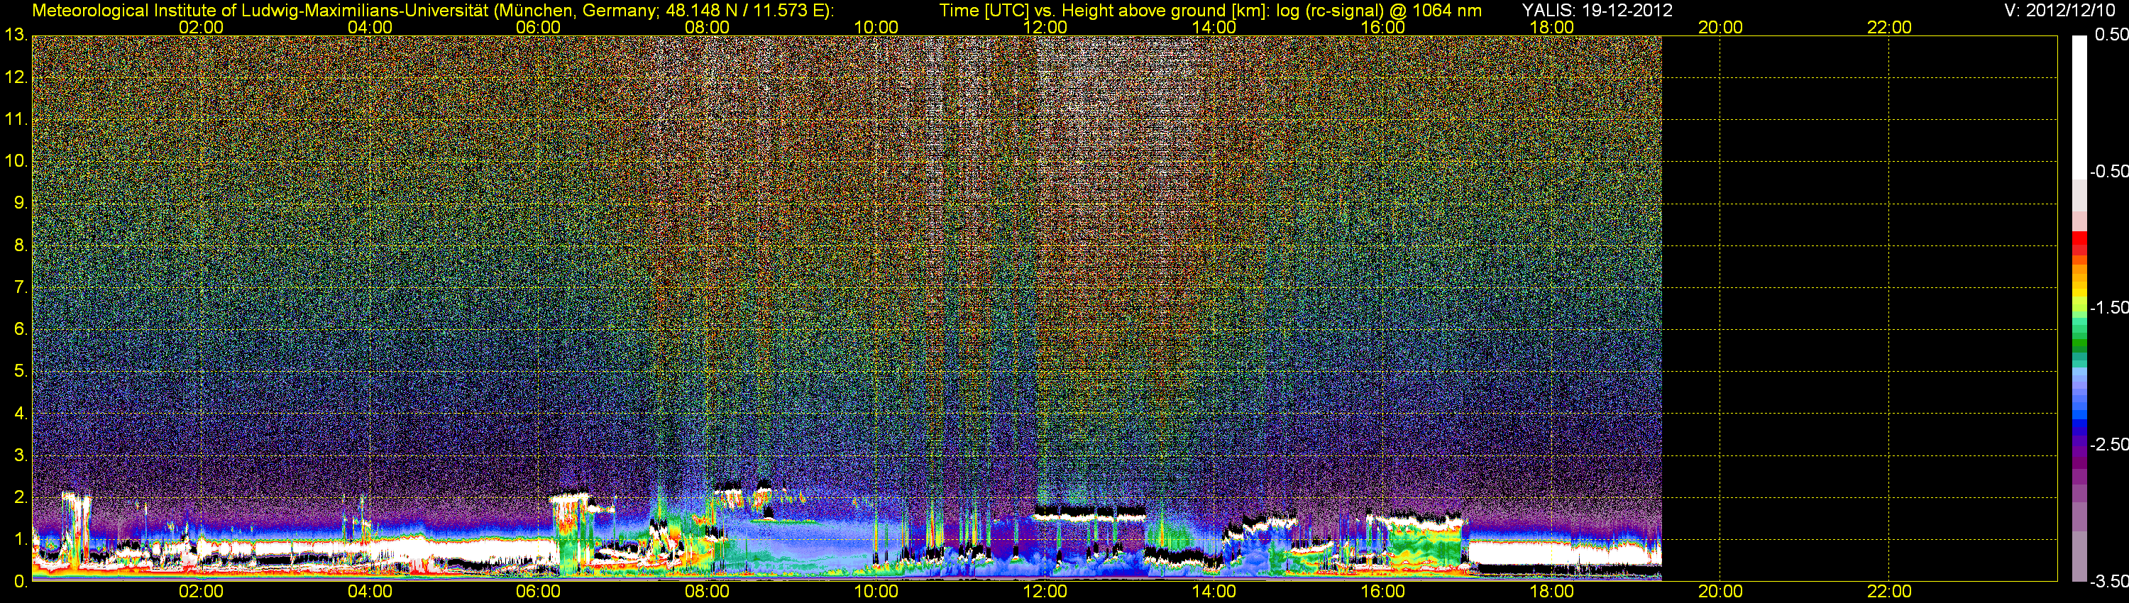Image resolution: width=2129 pixels, height=603 pixels.
Task: Click the -0.50 value on the color scale
Action: (x=2109, y=171)
